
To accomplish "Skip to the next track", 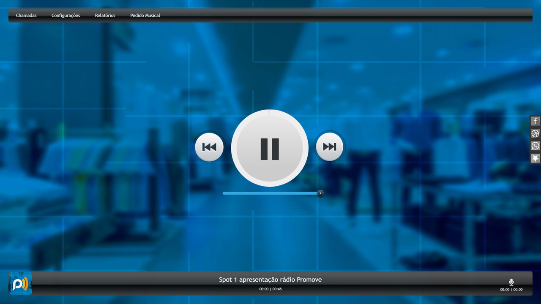I will (329, 147).
